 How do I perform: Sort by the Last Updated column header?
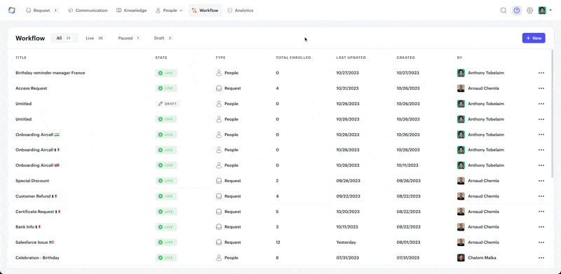(351, 57)
